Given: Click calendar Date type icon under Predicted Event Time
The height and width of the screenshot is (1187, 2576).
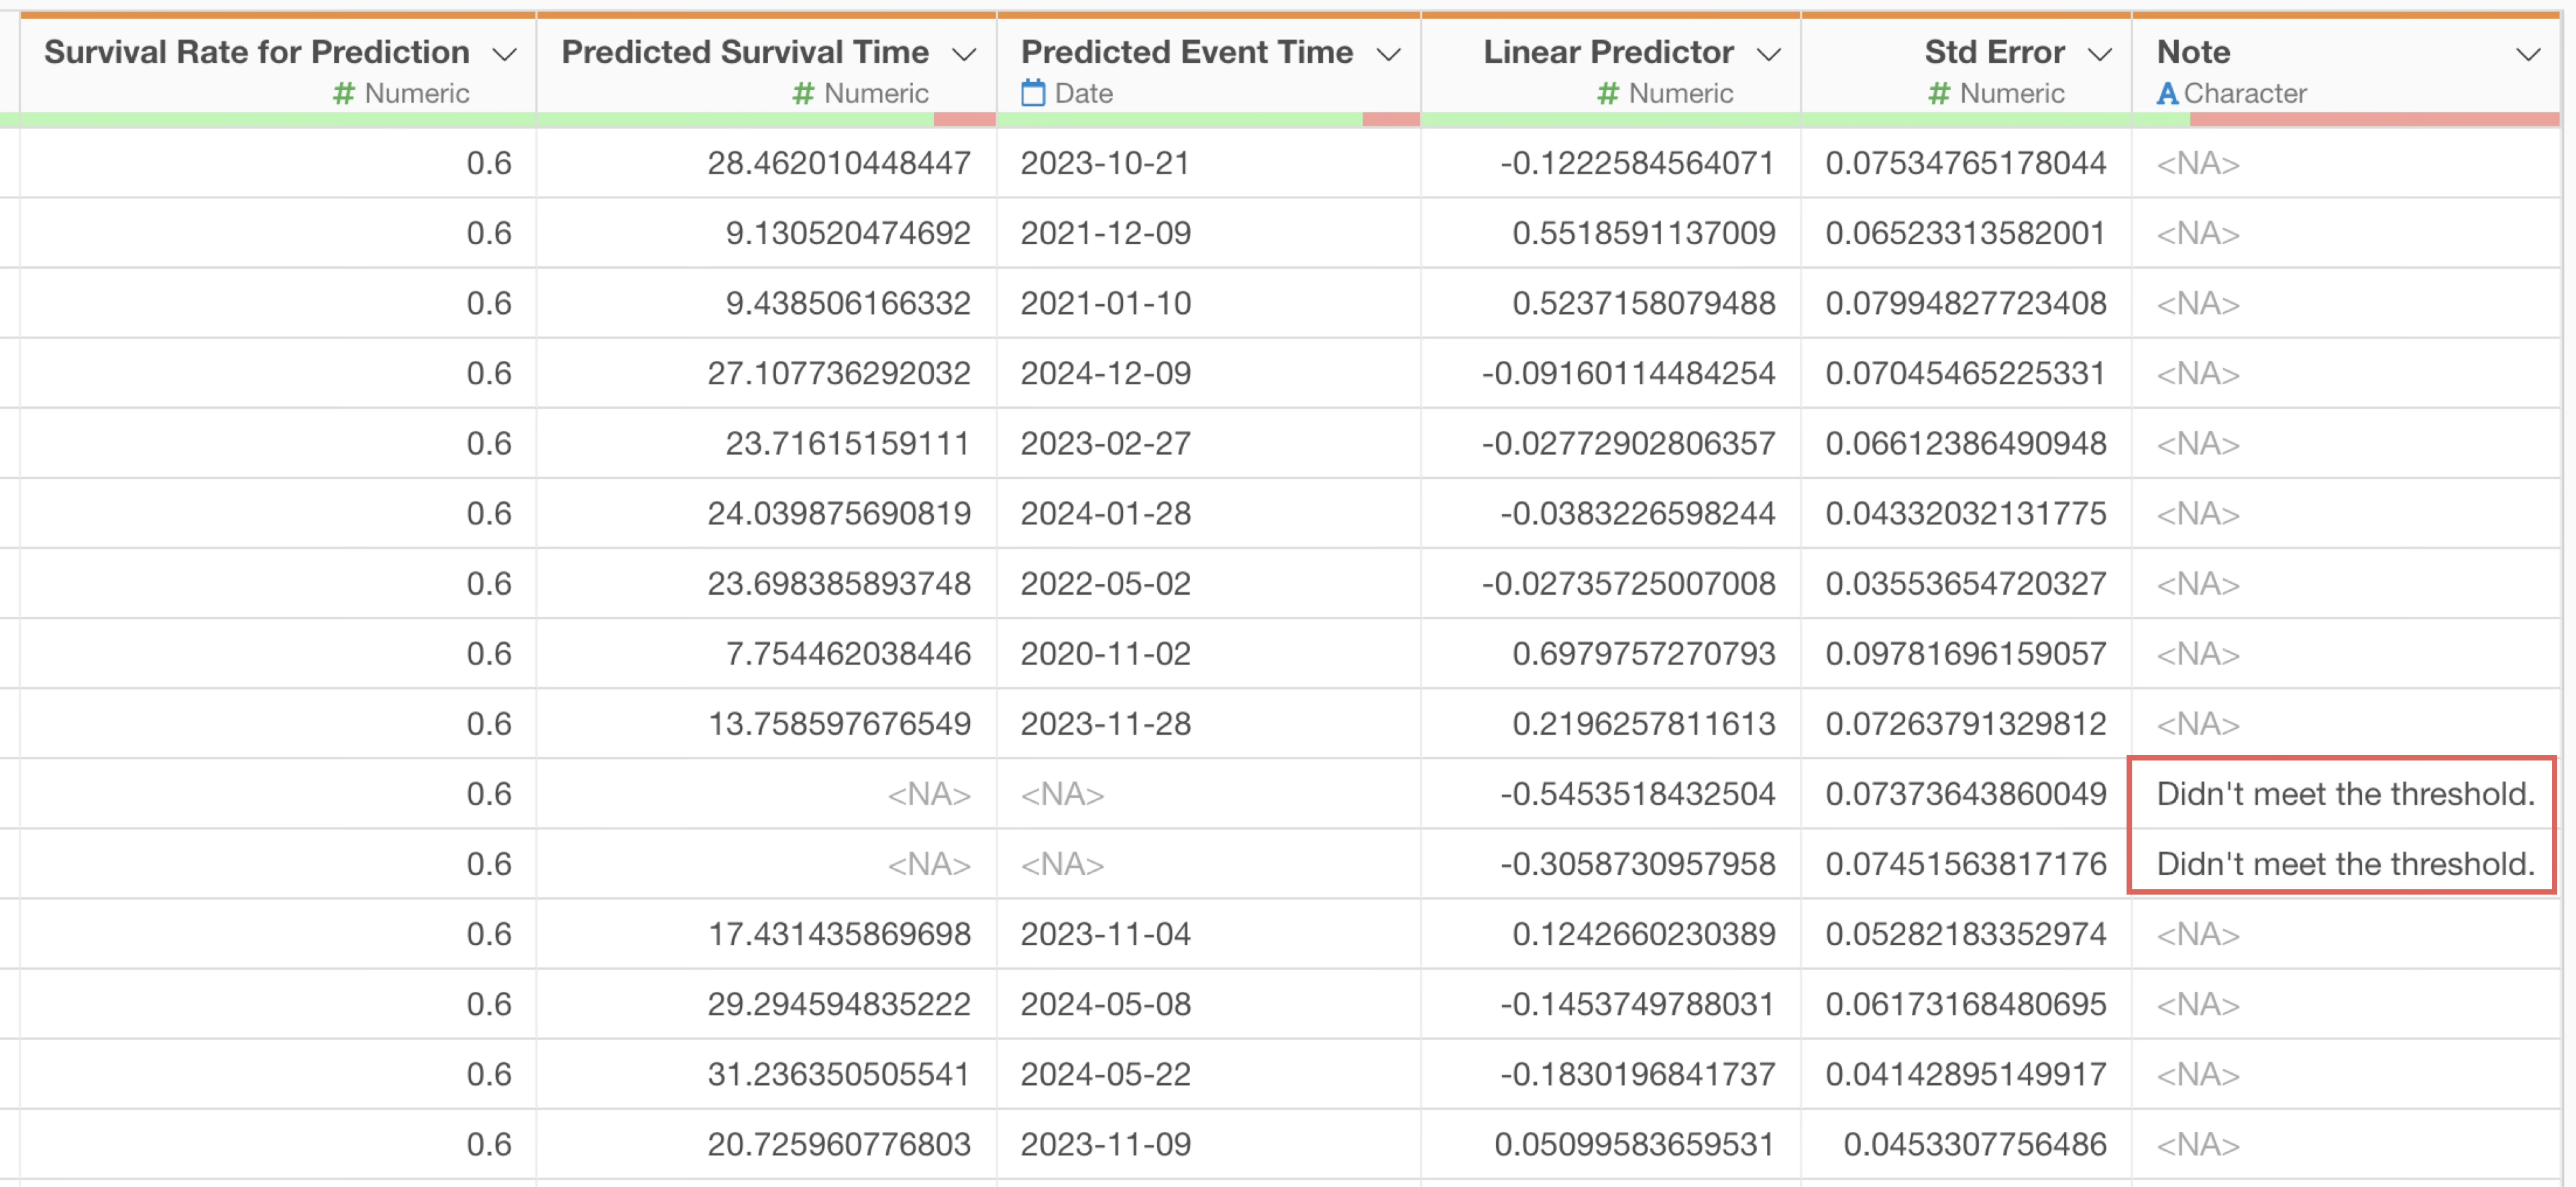Looking at the screenshot, I should [x=1033, y=93].
